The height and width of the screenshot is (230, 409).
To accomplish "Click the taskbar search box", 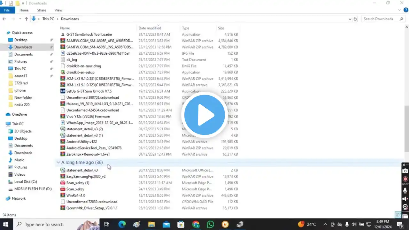I will 56,224.
